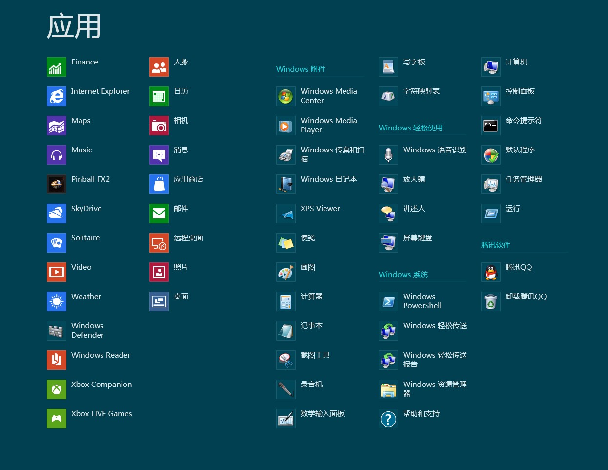Screen dimensions: 608x470
Task: Launch Pinball FX2 icon
Action: tap(57, 184)
